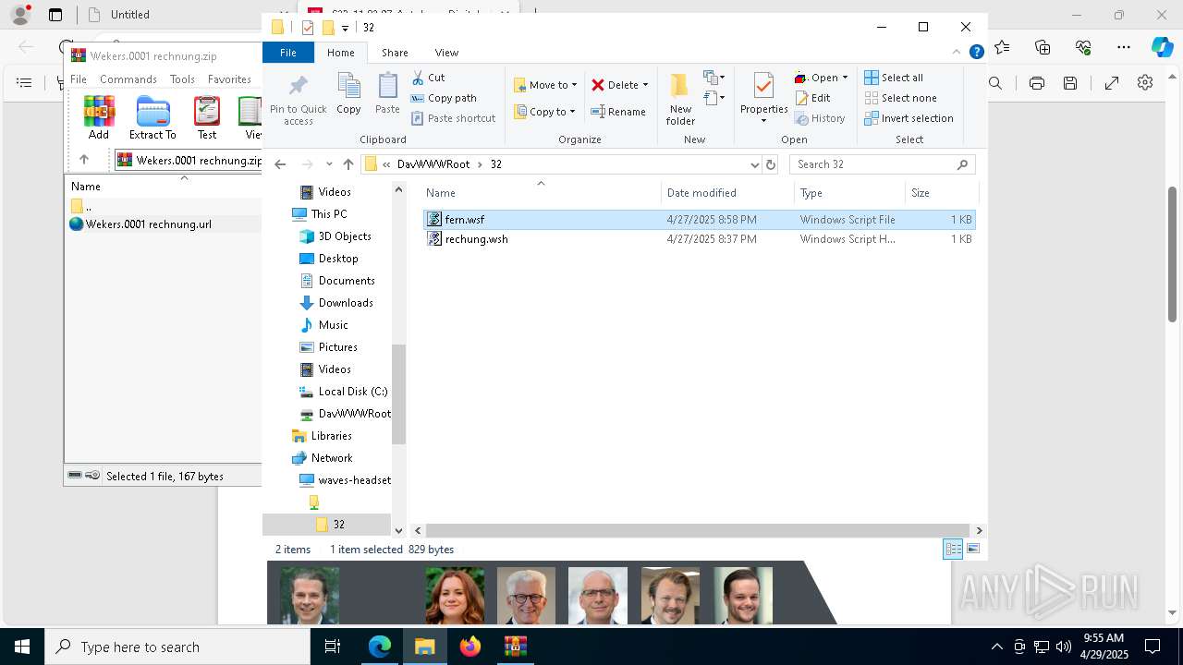Switch to the View ribbon tab

coord(446,53)
